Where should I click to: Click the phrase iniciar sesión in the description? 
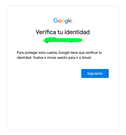57,58
